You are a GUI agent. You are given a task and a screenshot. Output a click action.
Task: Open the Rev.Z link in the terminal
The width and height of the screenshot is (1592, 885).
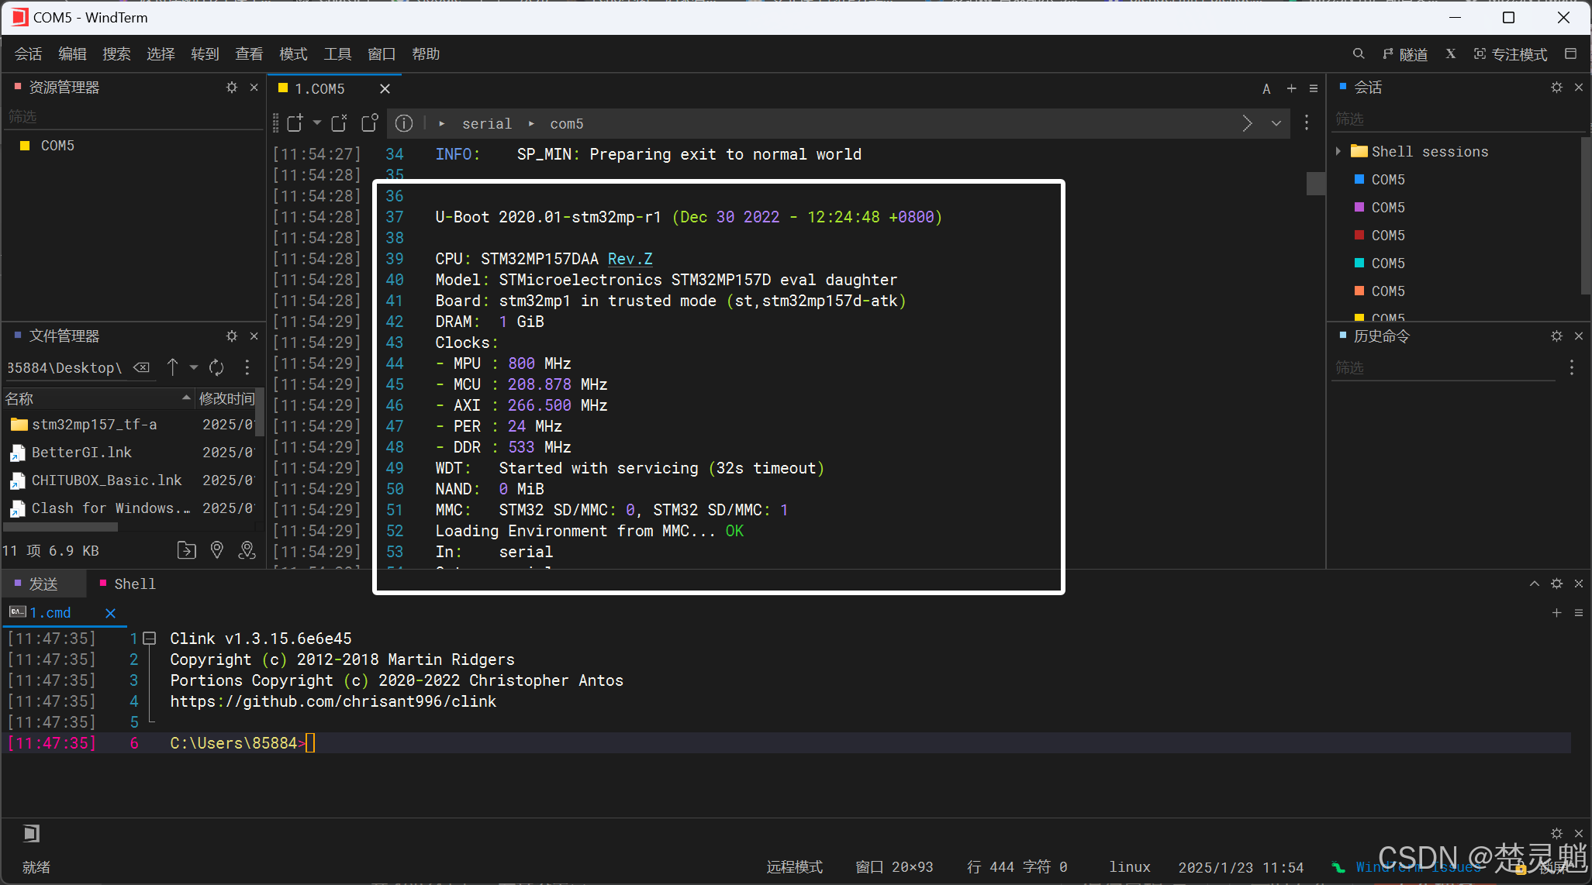[x=630, y=259]
